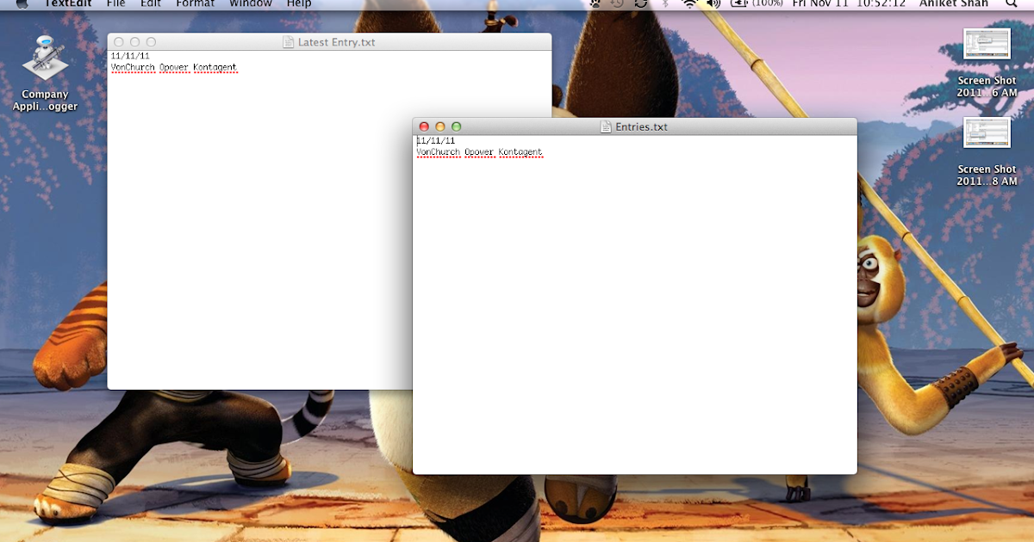
Task: Click the 11/11/11 line in Latest Entry.txt
Action: click(130, 56)
